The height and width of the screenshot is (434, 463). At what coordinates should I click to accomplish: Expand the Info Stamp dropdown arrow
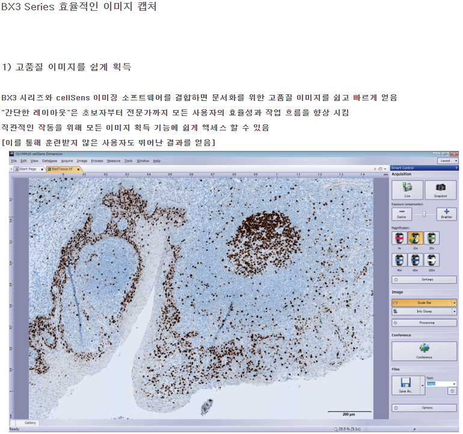coord(454,312)
